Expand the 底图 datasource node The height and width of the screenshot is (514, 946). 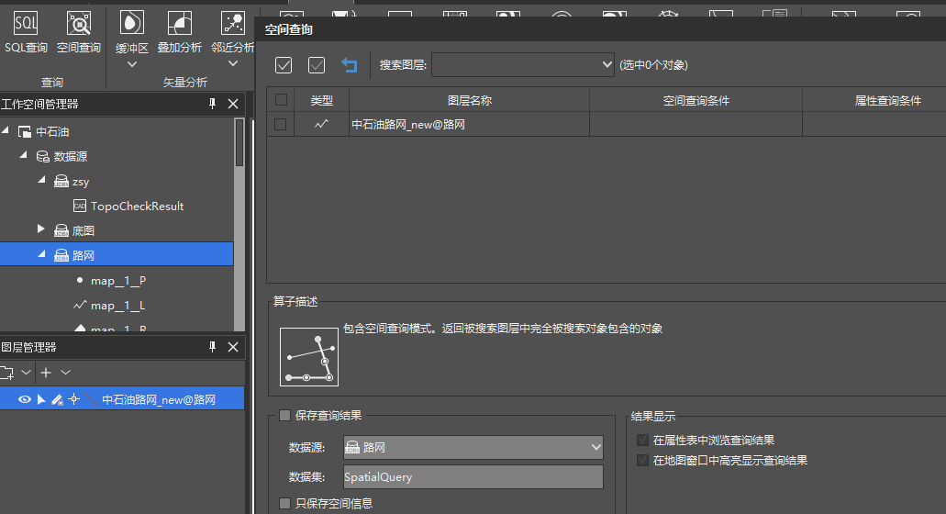[x=41, y=229]
